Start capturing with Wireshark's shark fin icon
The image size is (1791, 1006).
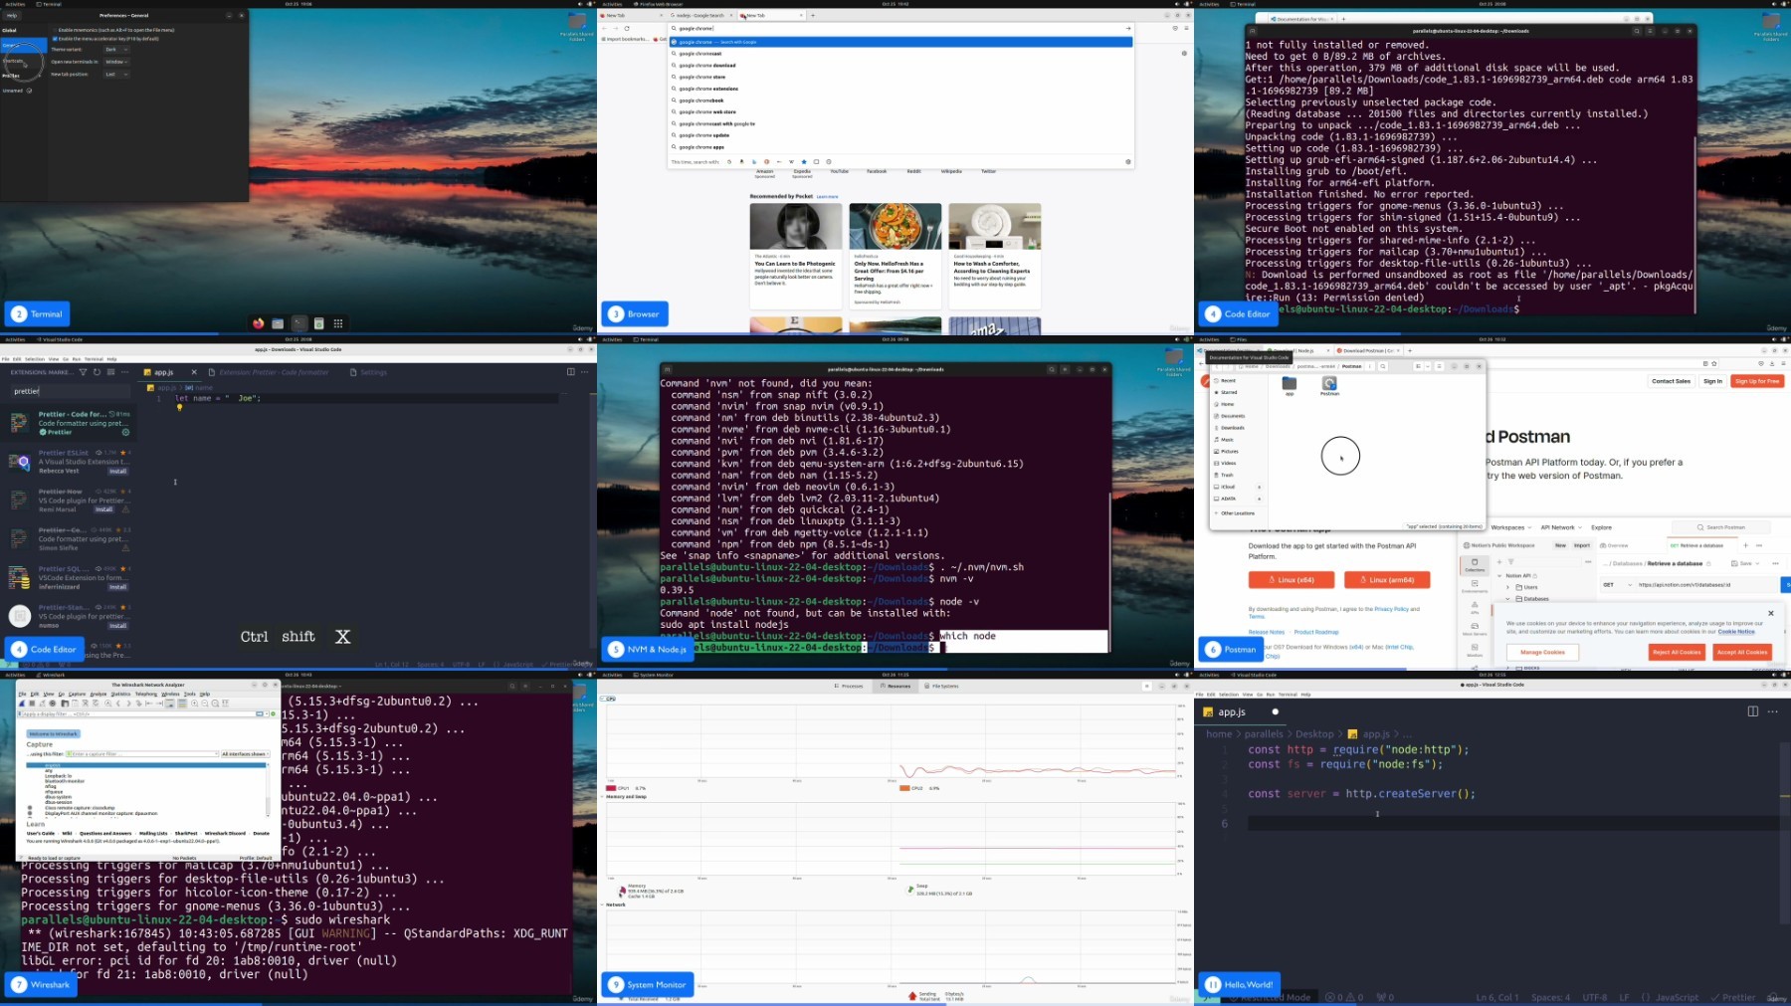pos(23,704)
